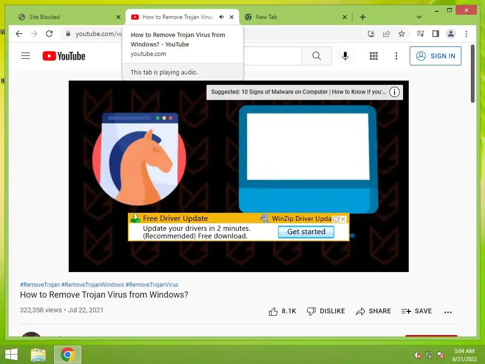Click the muted volume icon in system tray
Image resolution: width=485 pixels, height=364 pixels.
417,355
